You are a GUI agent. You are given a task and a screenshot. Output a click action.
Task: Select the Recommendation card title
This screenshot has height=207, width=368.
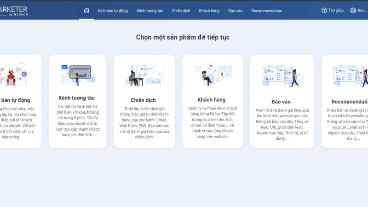[x=350, y=102]
